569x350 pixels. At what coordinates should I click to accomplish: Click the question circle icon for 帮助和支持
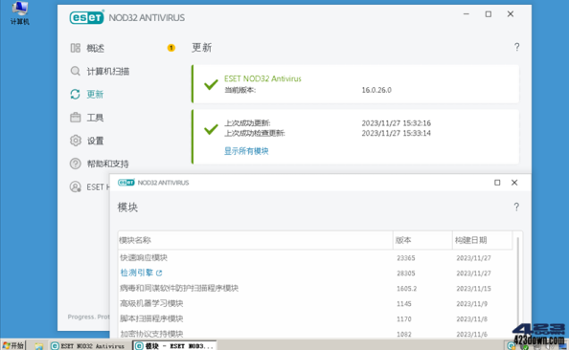coord(75,164)
